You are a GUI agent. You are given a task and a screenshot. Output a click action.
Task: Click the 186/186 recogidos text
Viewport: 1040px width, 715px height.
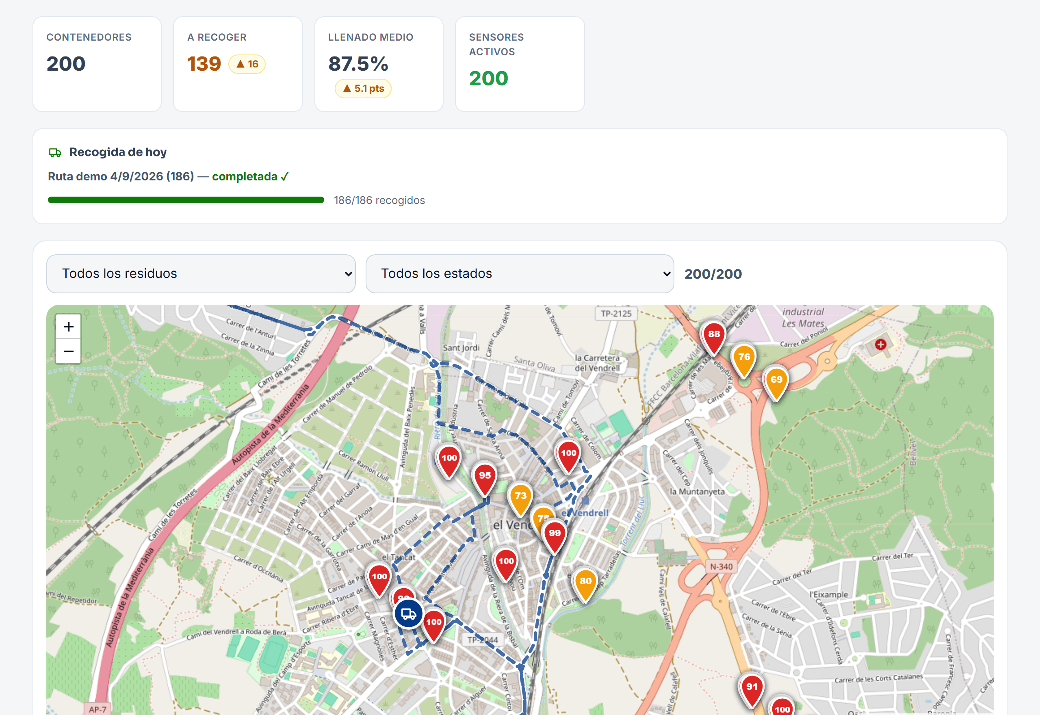379,200
